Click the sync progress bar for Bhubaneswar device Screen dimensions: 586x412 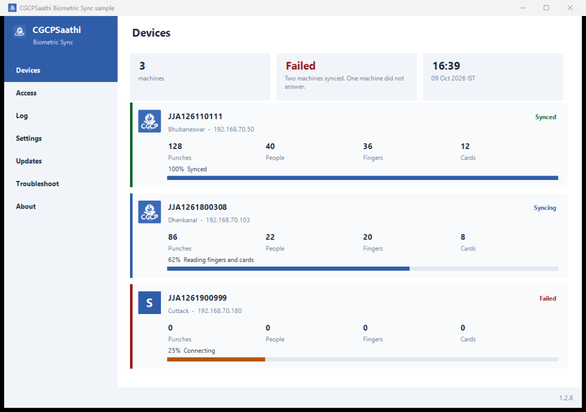tap(362, 178)
